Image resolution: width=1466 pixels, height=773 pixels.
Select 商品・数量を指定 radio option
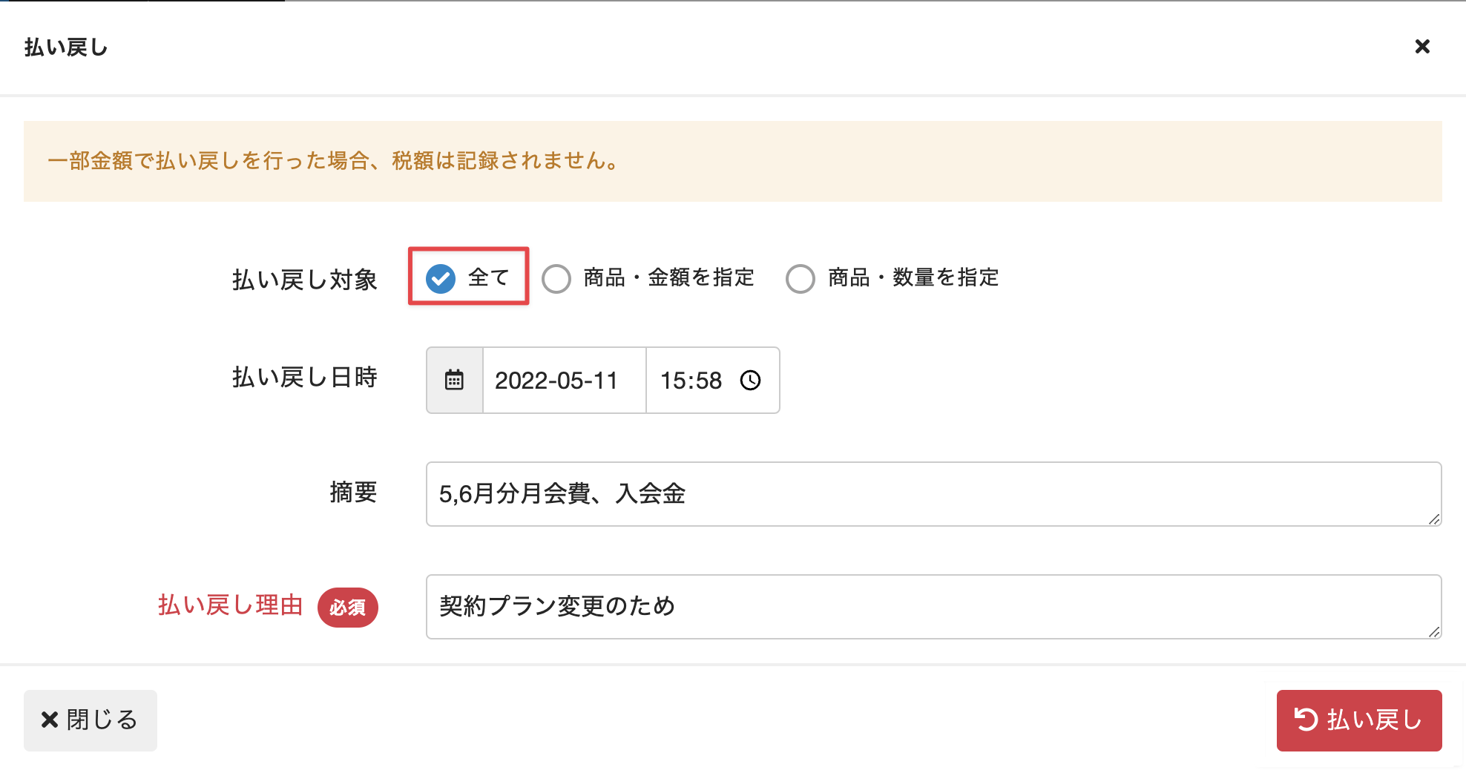pyautogui.click(x=801, y=279)
